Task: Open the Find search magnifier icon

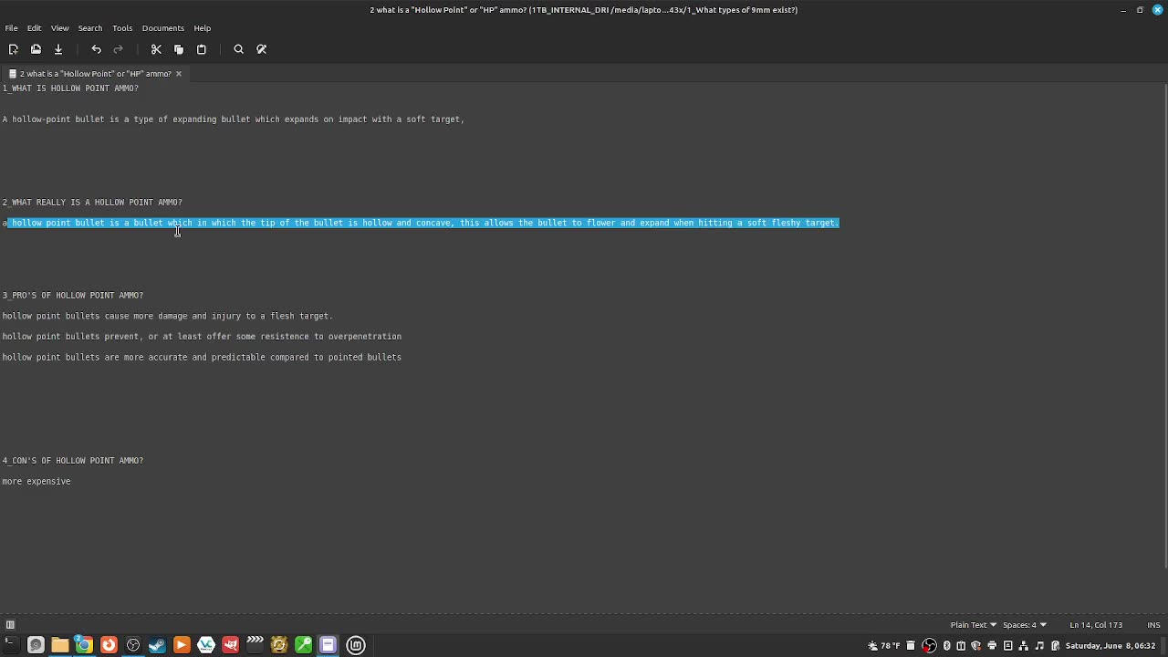Action: pos(239,49)
